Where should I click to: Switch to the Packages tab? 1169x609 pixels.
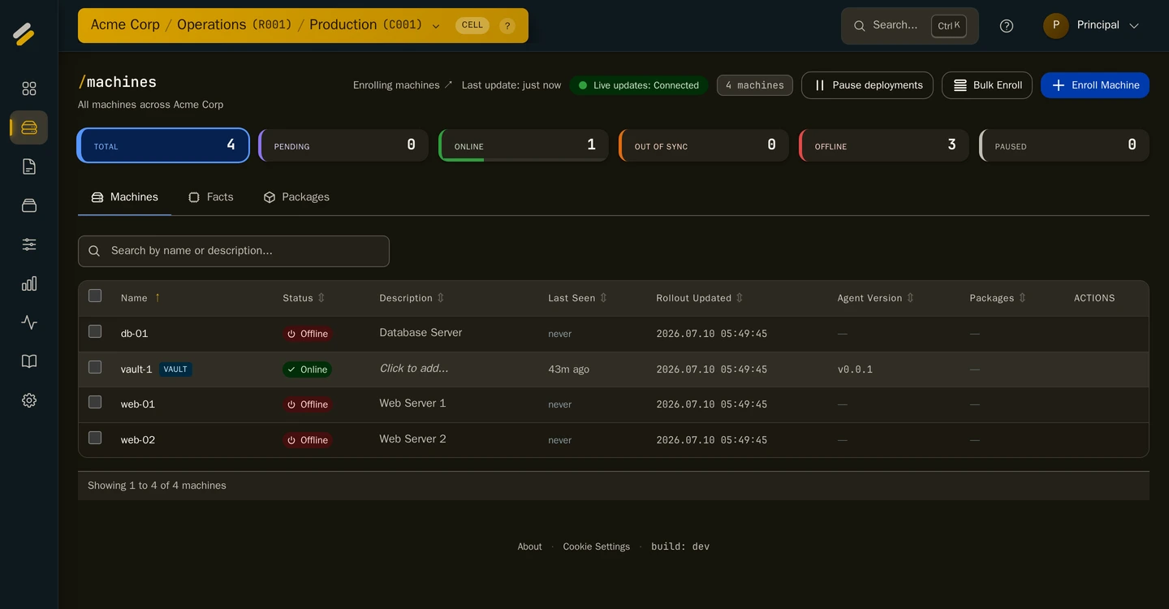[x=296, y=197]
